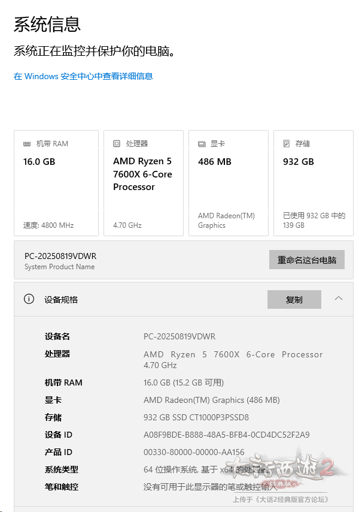Click the 系统信息 page heading
The height and width of the screenshot is (512, 359).
click(47, 25)
